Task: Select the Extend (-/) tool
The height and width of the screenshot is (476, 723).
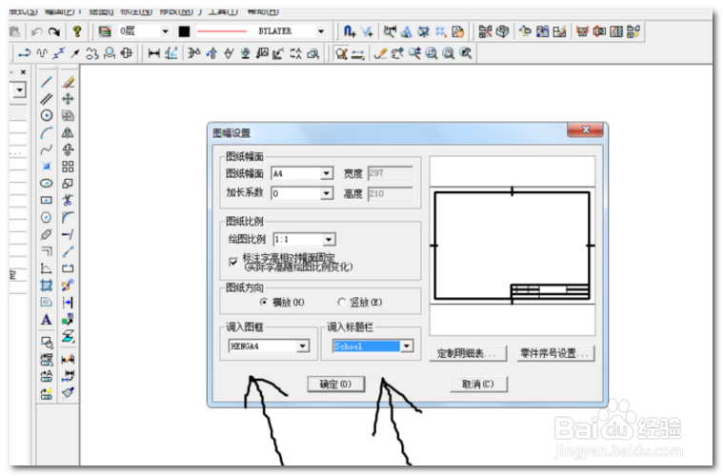Action: (69, 234)
